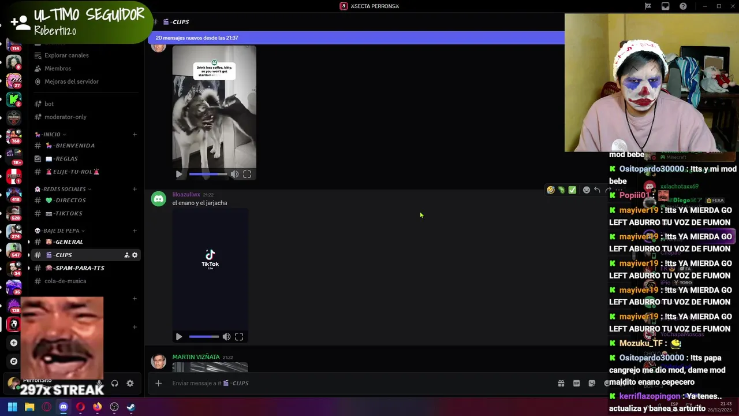This screenshot has height=416, width=739.
Task: Open user settings gear next to PerronSito
Action: (x=130, y=383)
